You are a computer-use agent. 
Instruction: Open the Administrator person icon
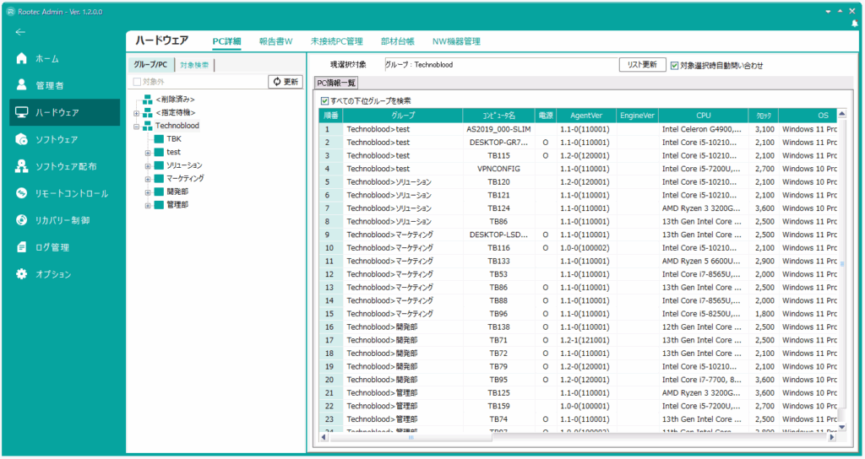22,85
